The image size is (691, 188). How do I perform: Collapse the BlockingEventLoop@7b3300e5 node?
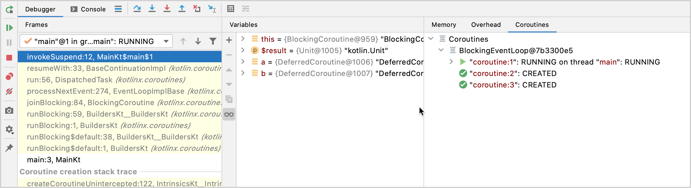441,50
